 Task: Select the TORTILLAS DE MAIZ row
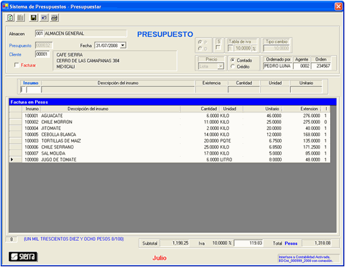[x=170, y=141]
